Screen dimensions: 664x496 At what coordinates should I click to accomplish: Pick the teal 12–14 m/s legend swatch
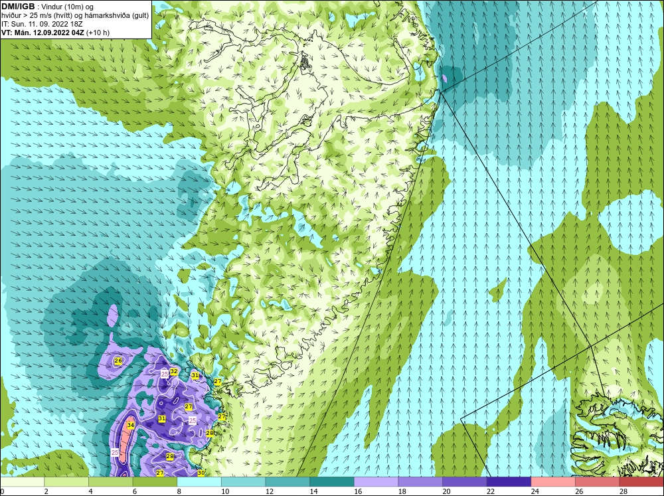(x=288, y=481)
